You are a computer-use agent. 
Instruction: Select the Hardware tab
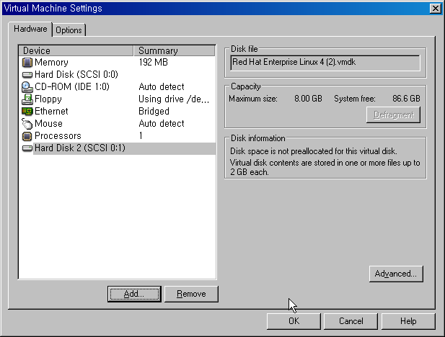[30, 30]
